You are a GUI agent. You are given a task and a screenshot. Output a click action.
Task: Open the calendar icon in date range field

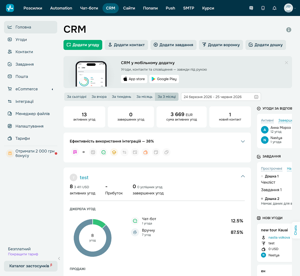pyautogui.click(x=256, y=97)
